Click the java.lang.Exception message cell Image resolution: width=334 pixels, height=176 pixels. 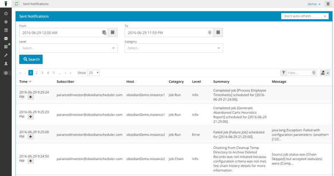click(300, 134)
